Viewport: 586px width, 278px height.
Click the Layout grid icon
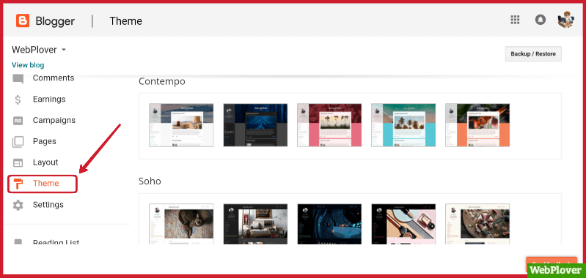pyautogui.click(x=18, y=163)
